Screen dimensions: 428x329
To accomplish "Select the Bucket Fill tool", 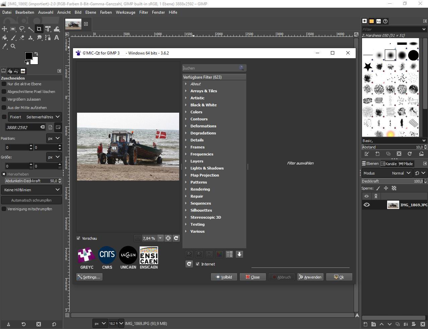I will 5,38.
